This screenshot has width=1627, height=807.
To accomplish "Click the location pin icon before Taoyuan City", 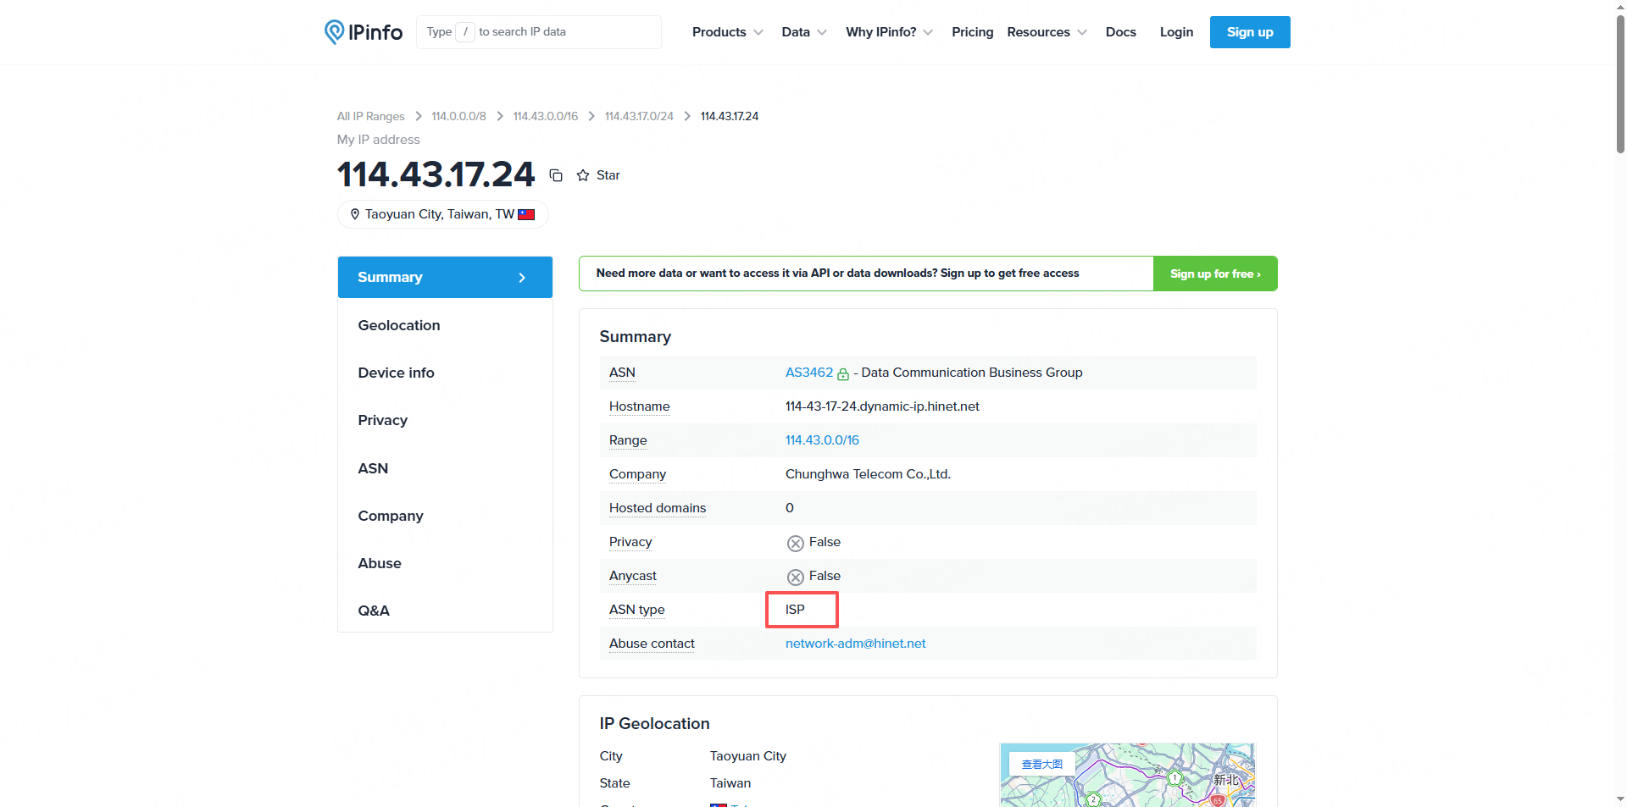I will coord(355,214).
